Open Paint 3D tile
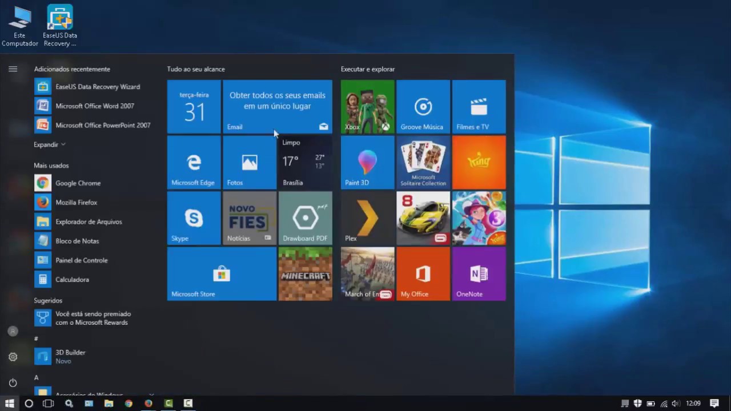Image resolution: width=731 pixels, height=411 pixels. pos(367,162)
